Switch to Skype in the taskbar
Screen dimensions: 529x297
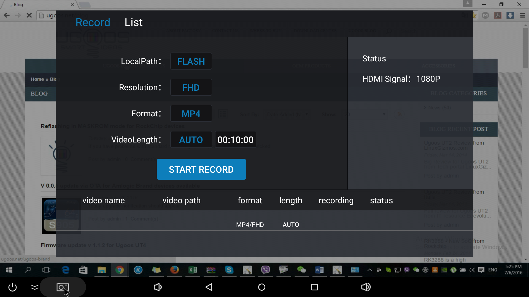(x=229, y=270)
